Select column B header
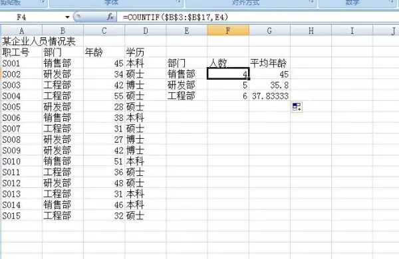The width and height of the screenshot is (399, 259). tap(63, 31)
